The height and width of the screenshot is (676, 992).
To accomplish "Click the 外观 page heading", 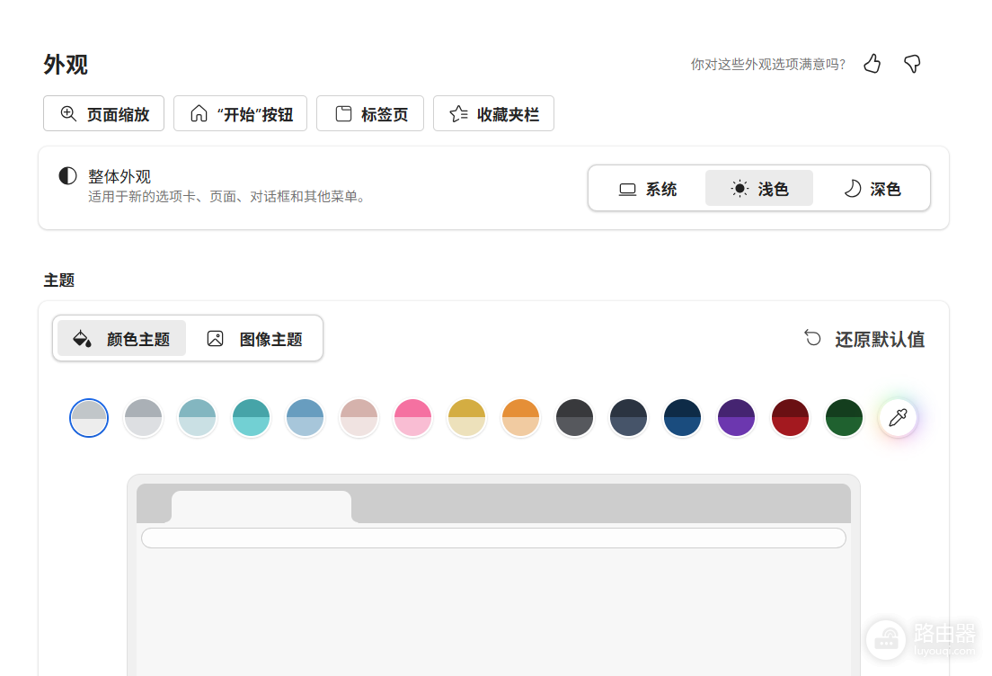I will [66, 65].
